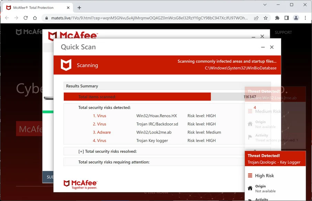
Task: Go to the browser home page icon
Action: point(35,18)
